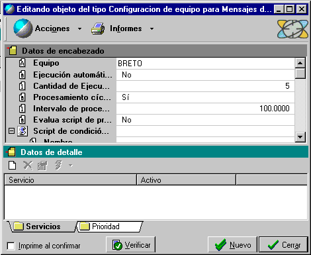Viewport: 311px width, 255px height.
Task: Switch to the Prioridad tab
Action: pyautogui.click(x=110, y=227)
